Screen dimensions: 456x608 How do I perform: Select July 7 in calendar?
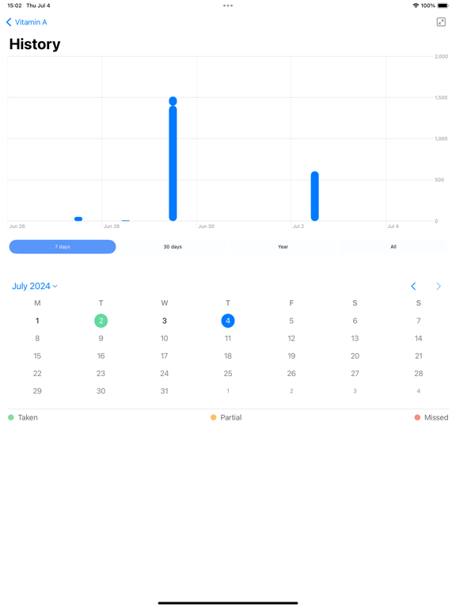tap(418, 321)
